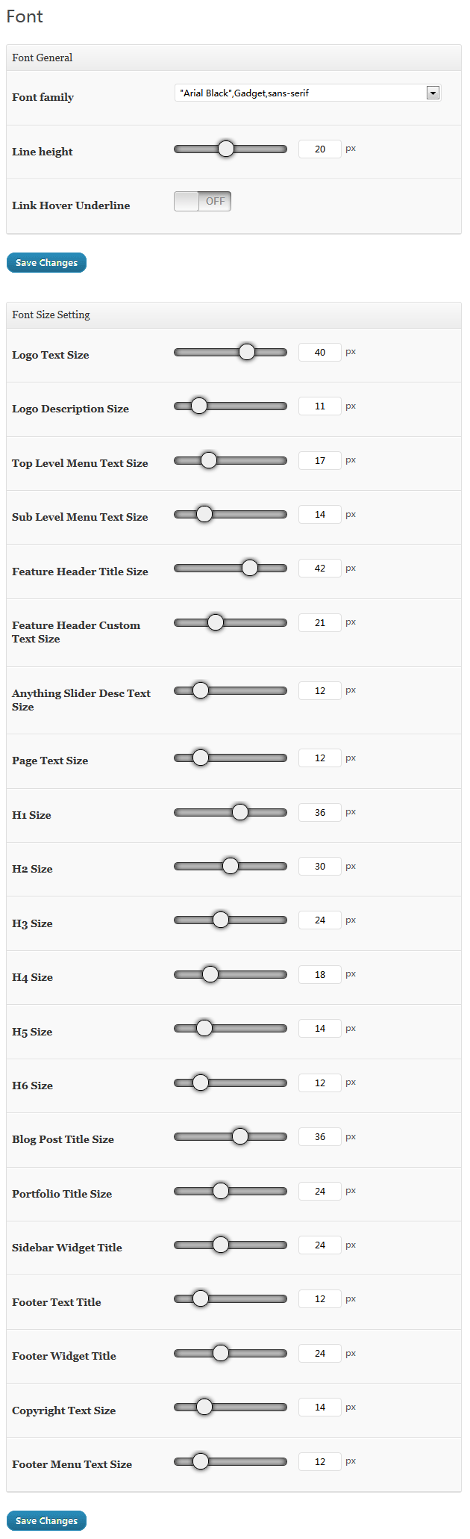Viewport: 470px width, 1539px height.
Task: Select the H3 Size input showing 24
Action: 319,920
